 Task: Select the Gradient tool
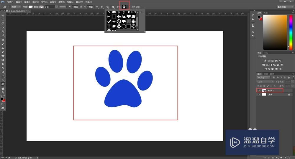[3, 60]
